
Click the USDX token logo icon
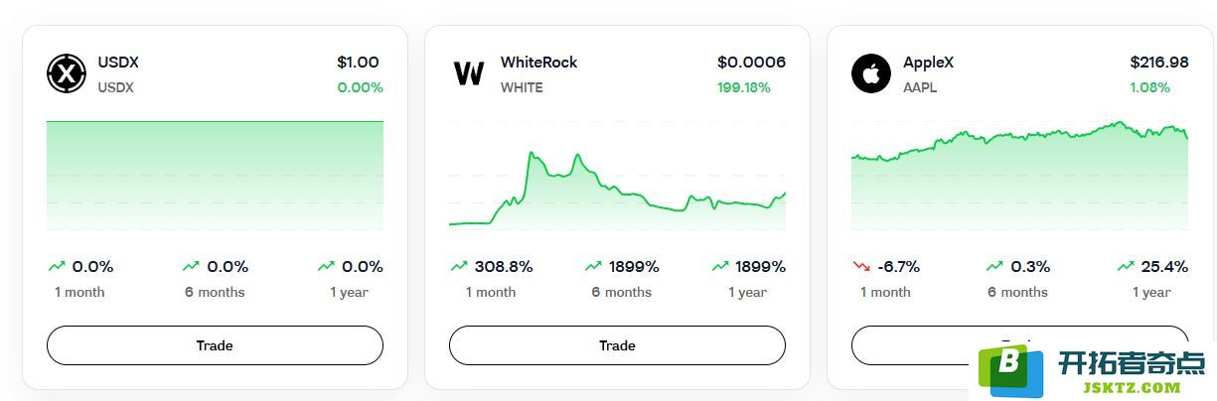68,73
